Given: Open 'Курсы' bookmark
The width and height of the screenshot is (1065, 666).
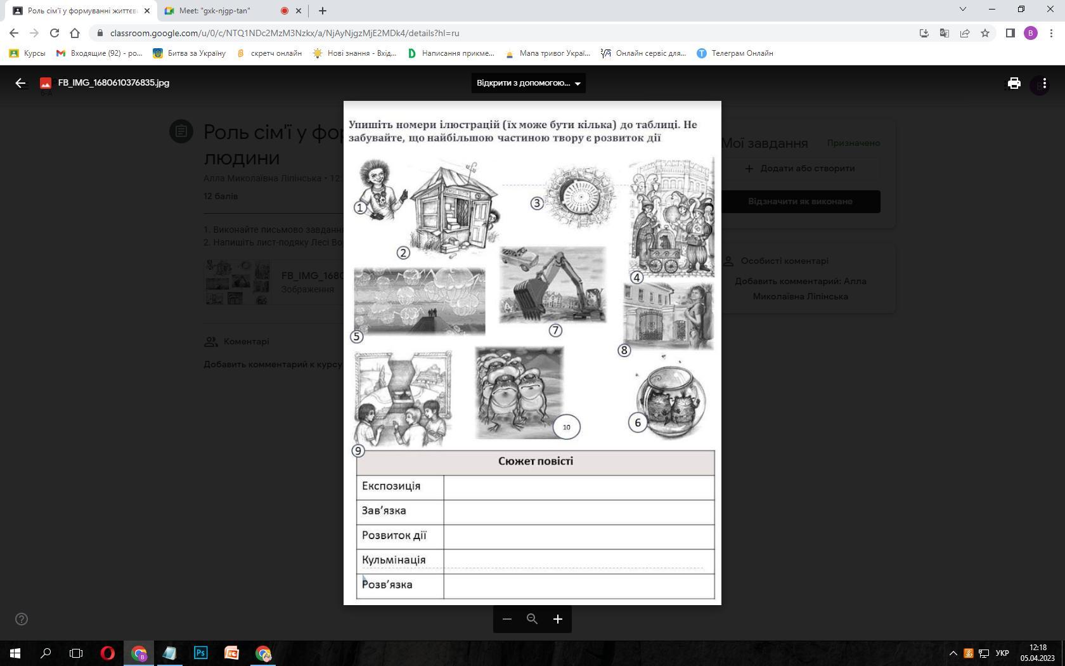Looking at the screenshot, I should (27, 53).
